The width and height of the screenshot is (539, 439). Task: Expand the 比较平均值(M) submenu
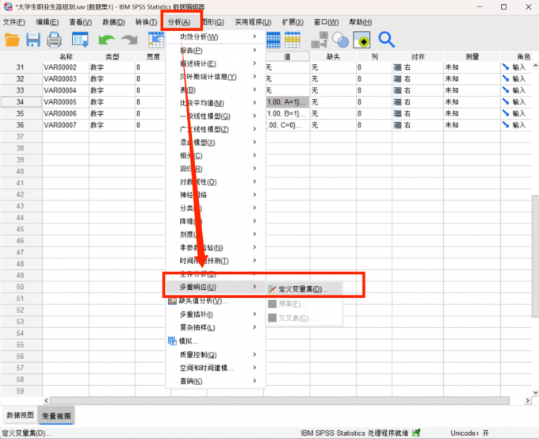coord(216,103)
